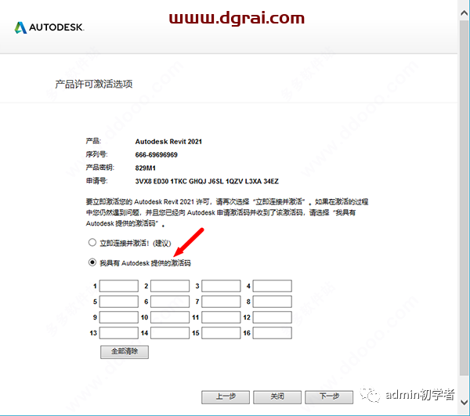Click activation code field 12
The height and width of the screenshot is (416, 470).
pos(272,317)
